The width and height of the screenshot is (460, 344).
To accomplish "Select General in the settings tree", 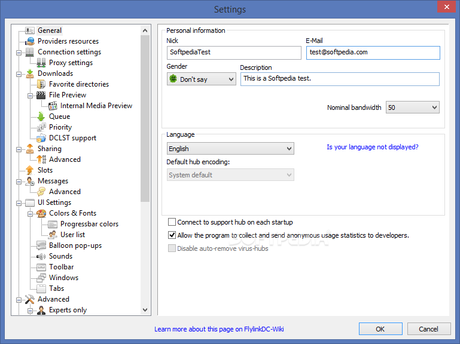I will 50,30.
